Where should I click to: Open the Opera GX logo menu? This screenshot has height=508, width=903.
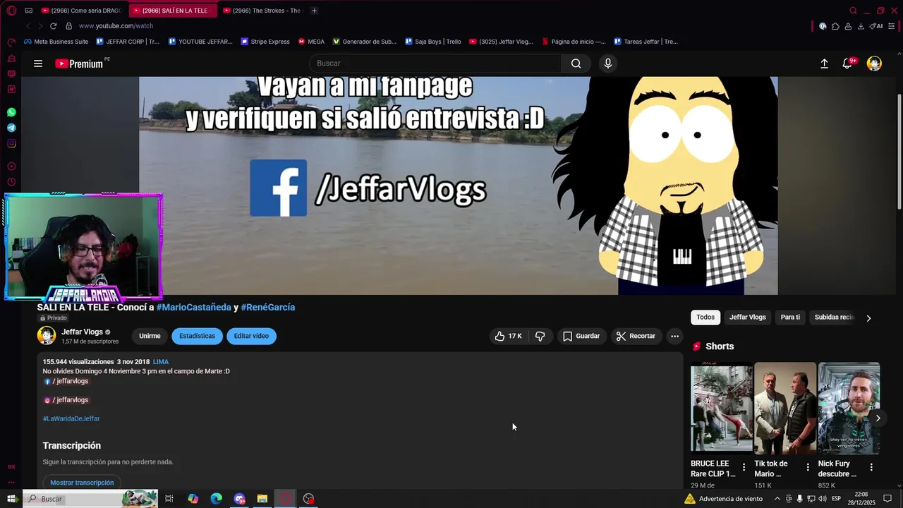11,11
